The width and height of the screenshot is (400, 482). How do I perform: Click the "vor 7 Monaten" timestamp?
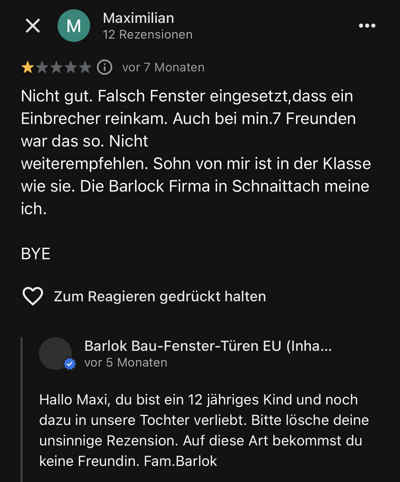(163, 67)
